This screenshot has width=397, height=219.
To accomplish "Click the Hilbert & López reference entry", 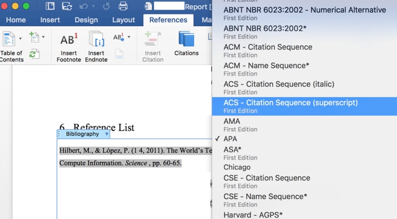I will point(135,157).
